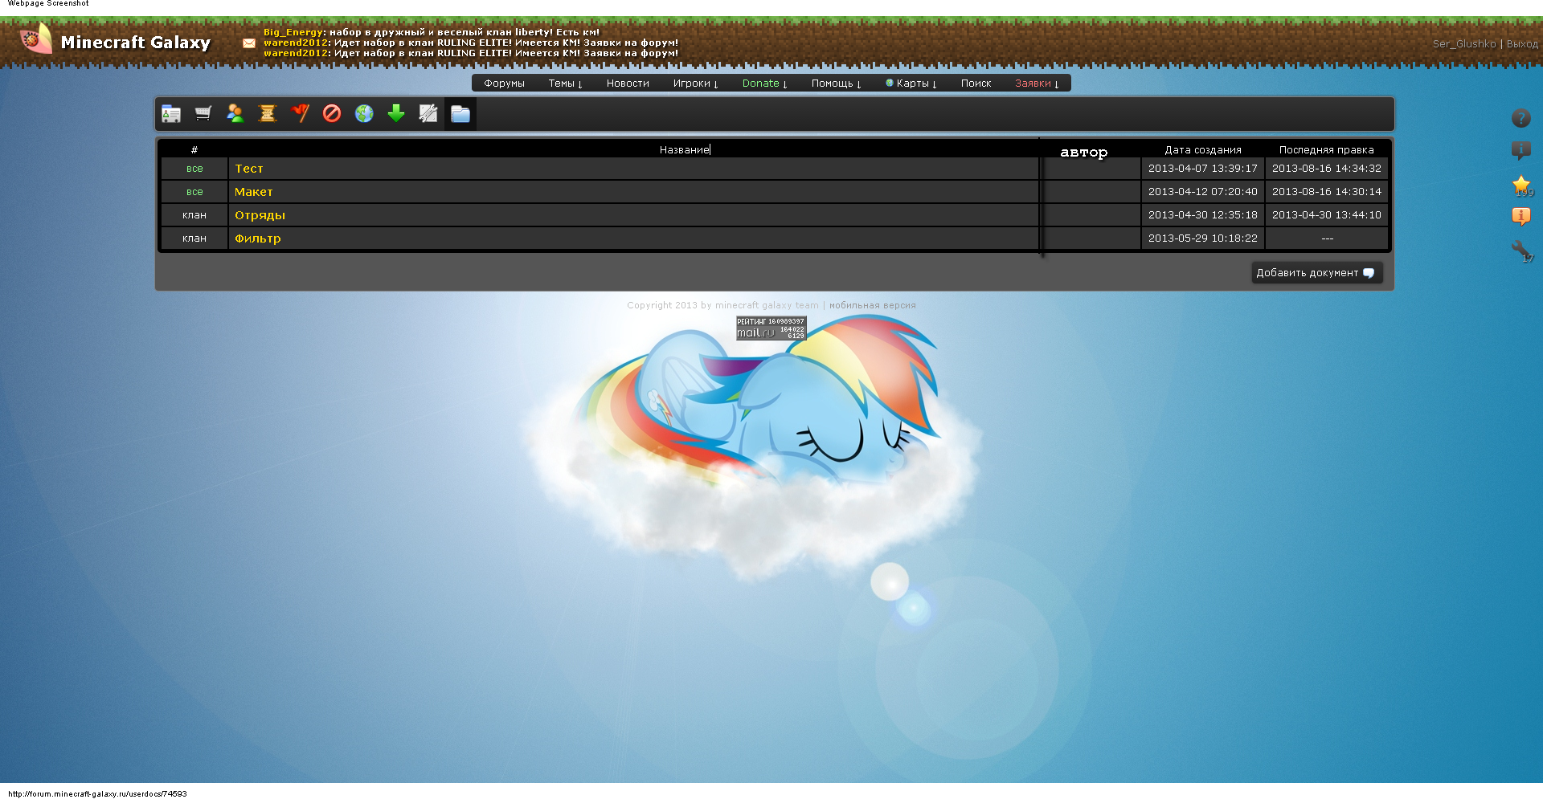The image size is (1543, 799).
Task: Open the Ser_Glushko profile link
Action: (1464, 44)
